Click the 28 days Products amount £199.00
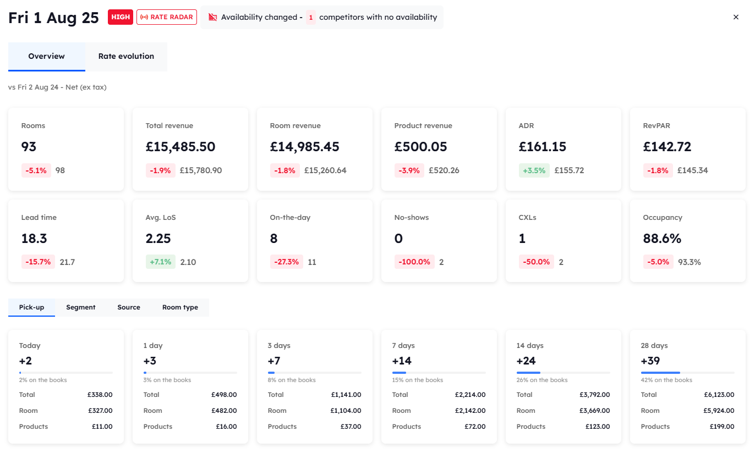This screenshot has width=755, height=453. click(x=721, y=427)
